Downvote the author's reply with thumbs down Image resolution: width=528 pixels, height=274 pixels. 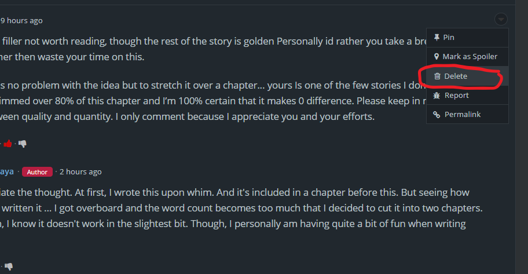8,266
